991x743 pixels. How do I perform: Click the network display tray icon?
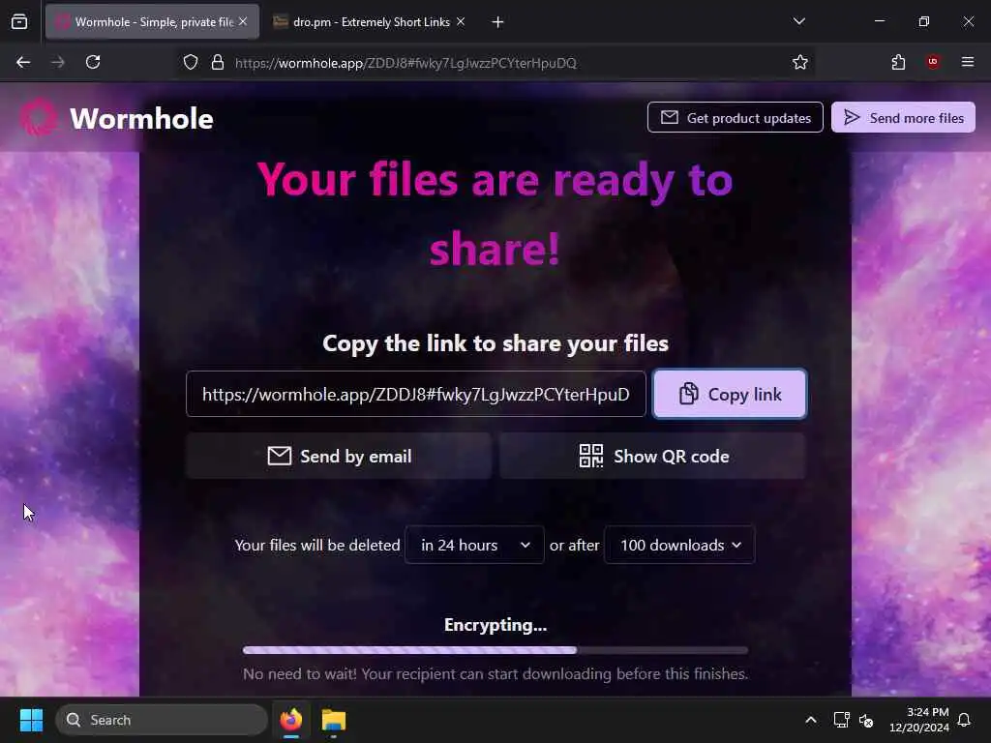pyautogui.click(x=841, y=720)
